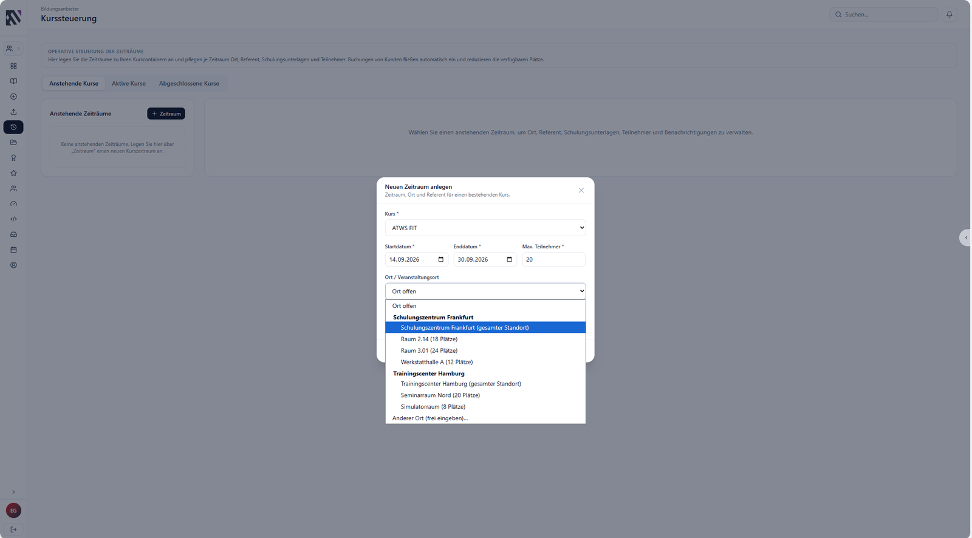Click the notification bell icon
Screen dimensions: 972x538
pyautogui.click(x=950, y=14)
